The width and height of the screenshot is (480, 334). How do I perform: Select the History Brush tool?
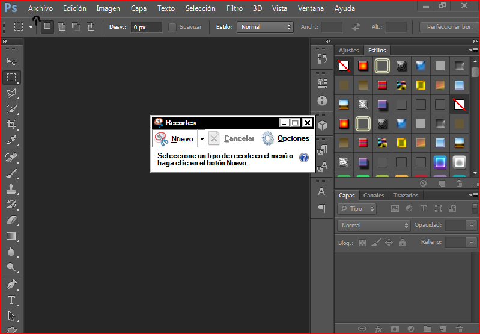(11, 204)
